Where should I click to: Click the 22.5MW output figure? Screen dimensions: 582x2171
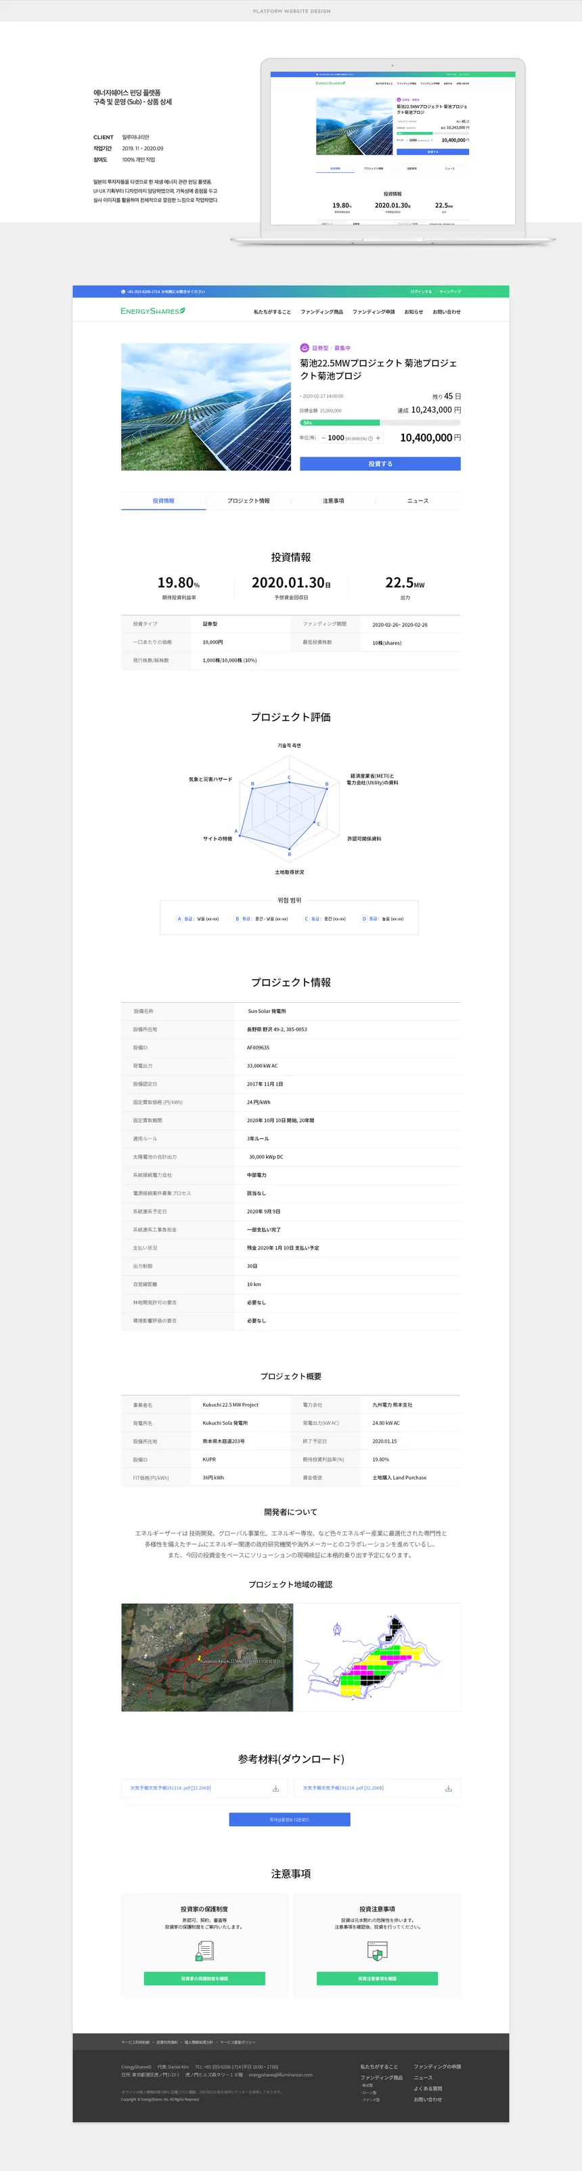[405, 583]
